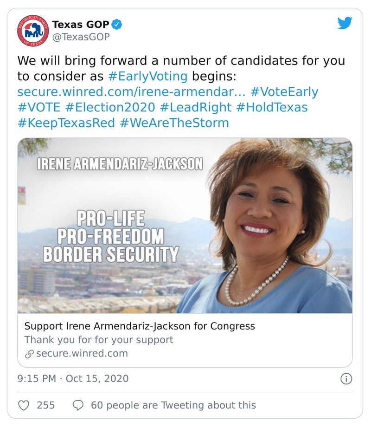
Task: Click the Texas GOP profile avatar
Action: pos(32,31)
